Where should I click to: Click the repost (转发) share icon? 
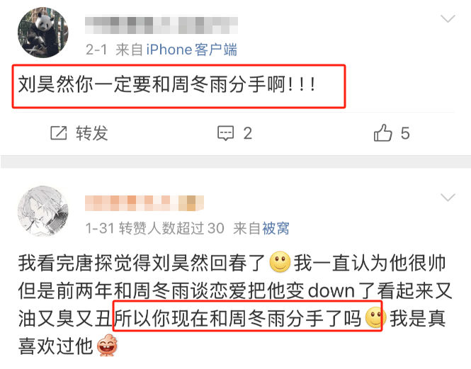coord(58,133)
